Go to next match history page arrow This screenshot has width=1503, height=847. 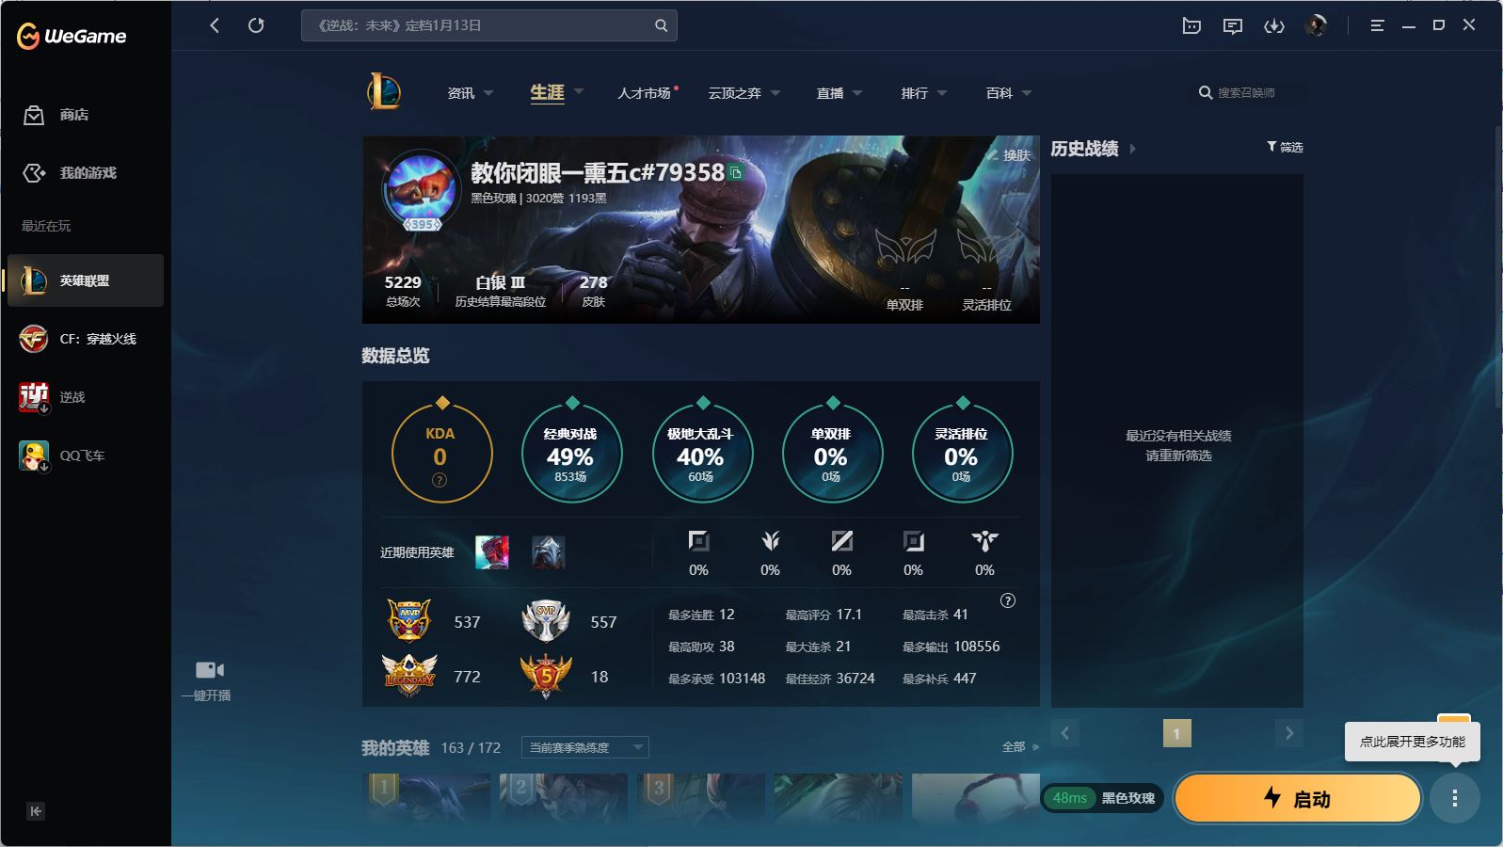pyautogui.click(x=1288, y=733)
